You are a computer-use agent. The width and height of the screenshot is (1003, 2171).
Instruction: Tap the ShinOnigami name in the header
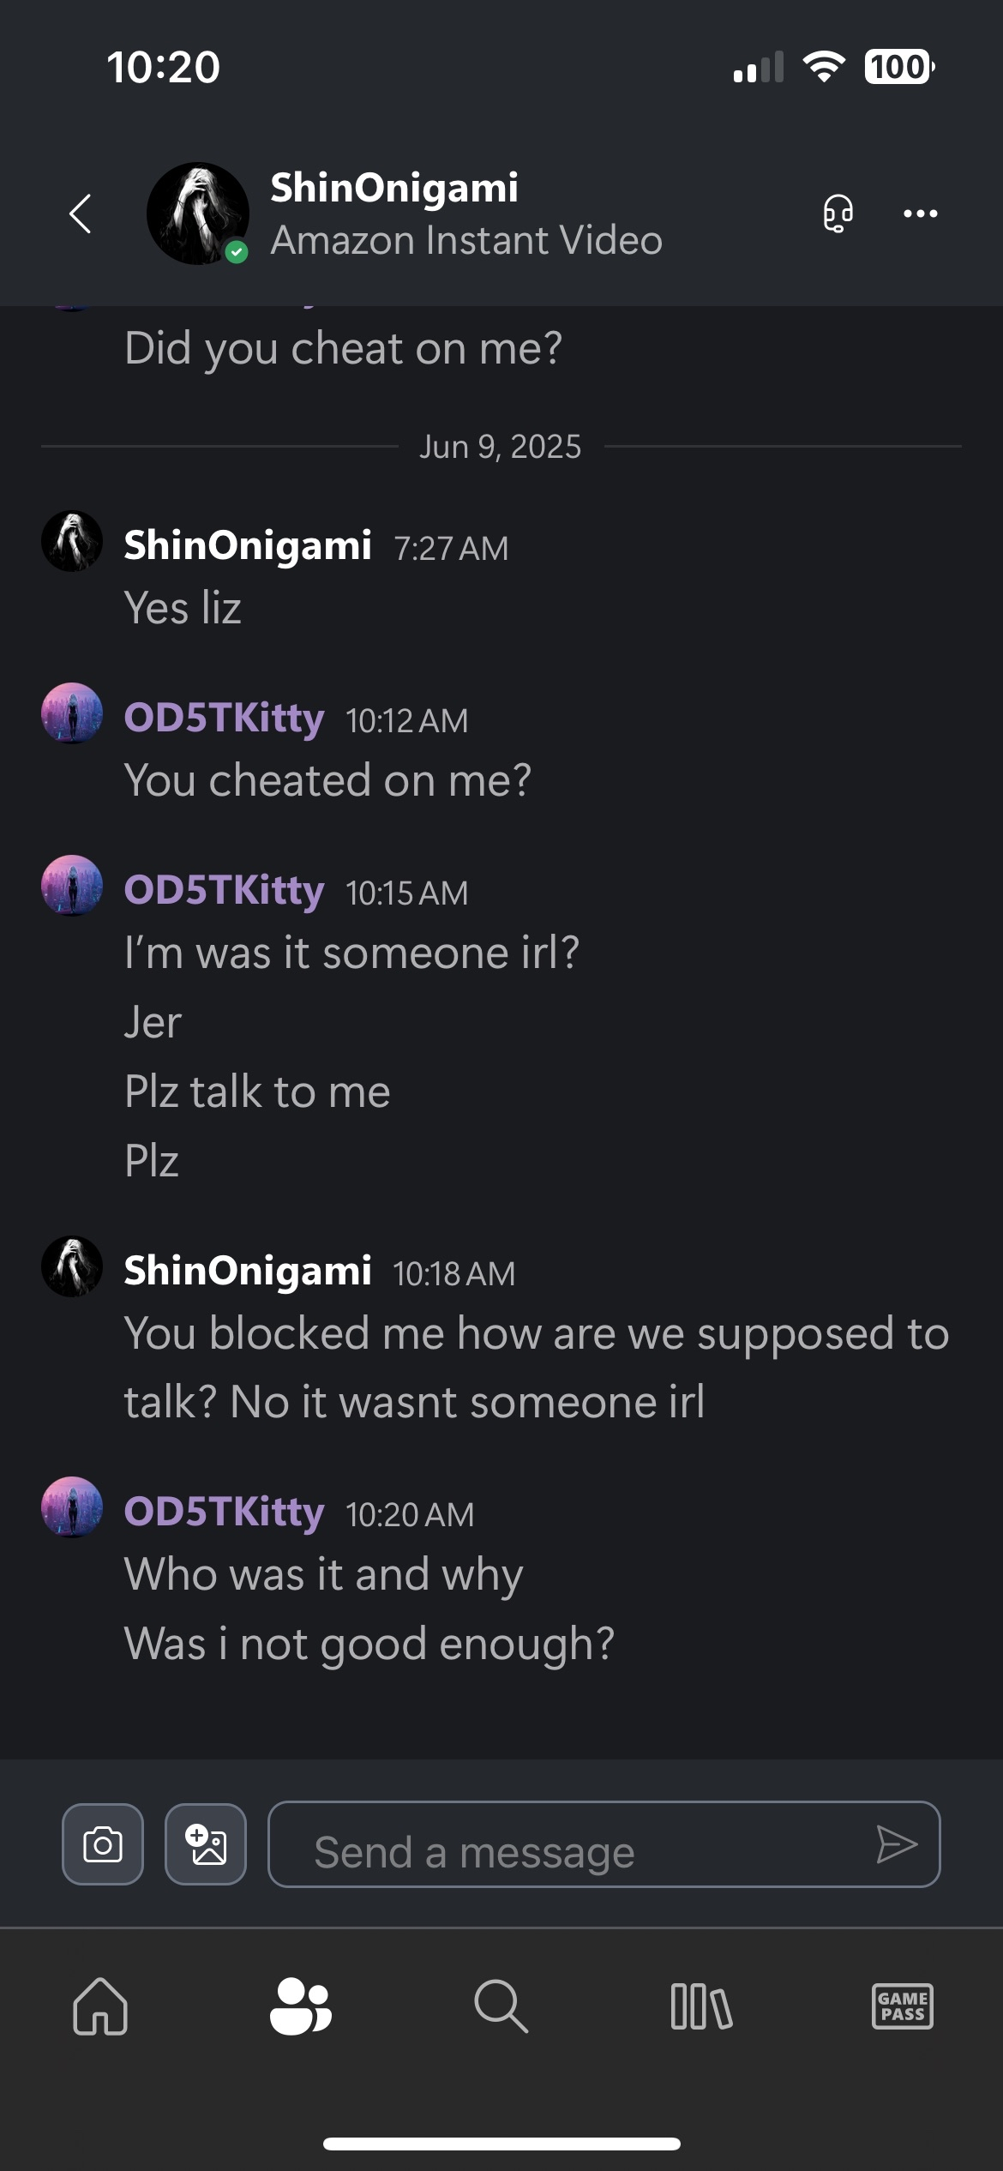394,188
